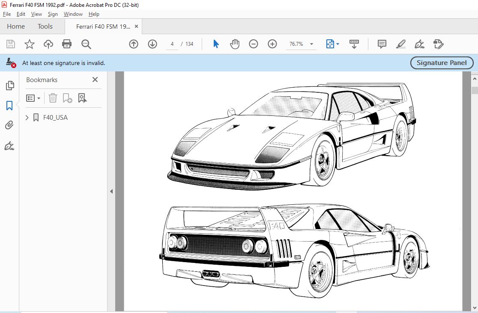Click the rear-view F40 drawing
The image size is (478, 313).
click(295, 251)
